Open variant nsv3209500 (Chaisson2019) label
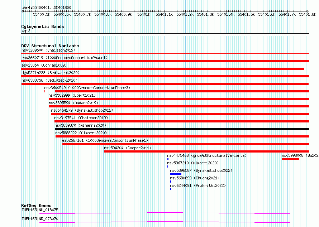This screenshot has height=227, width=319. [48, 50]
